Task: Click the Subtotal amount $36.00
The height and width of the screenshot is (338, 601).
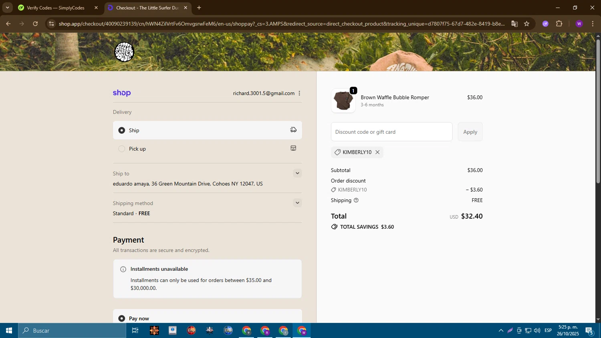Action: 475,170
